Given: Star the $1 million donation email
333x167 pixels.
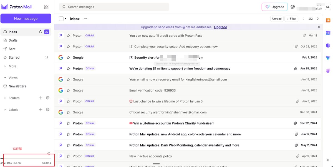Looking at the screenshot, I should point(68,68).
